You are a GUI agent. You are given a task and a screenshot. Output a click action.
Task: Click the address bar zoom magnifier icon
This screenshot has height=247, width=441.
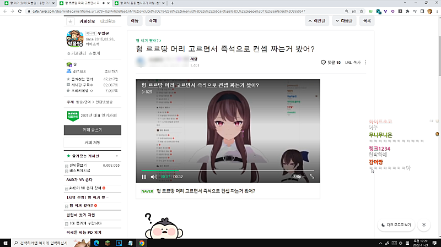tap(347, 11)
